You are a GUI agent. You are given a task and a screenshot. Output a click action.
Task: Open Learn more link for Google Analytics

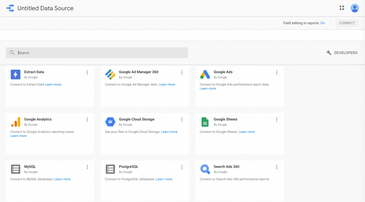point(18,136)
